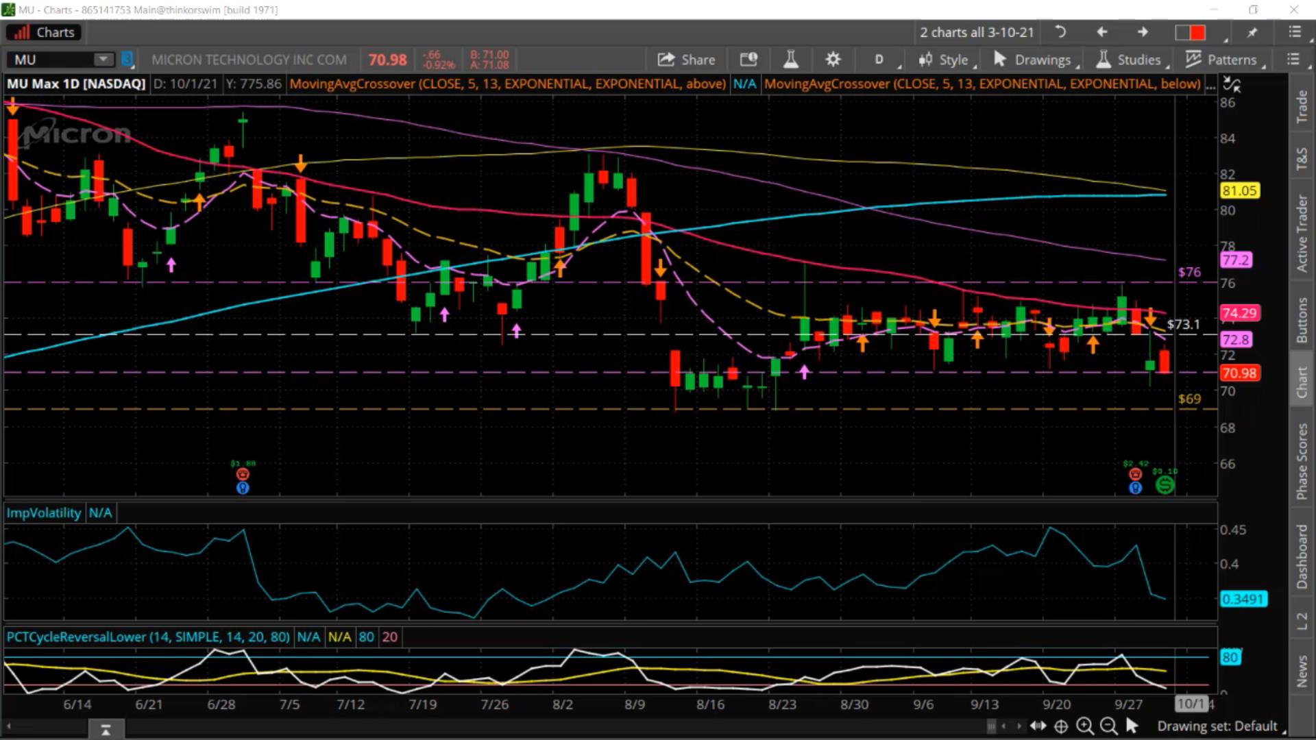Image resolution: width=1316 pixels, height=740 pixels.
Task: Click the MovingAvgCrossover 'below' study label
Action: 982,84
